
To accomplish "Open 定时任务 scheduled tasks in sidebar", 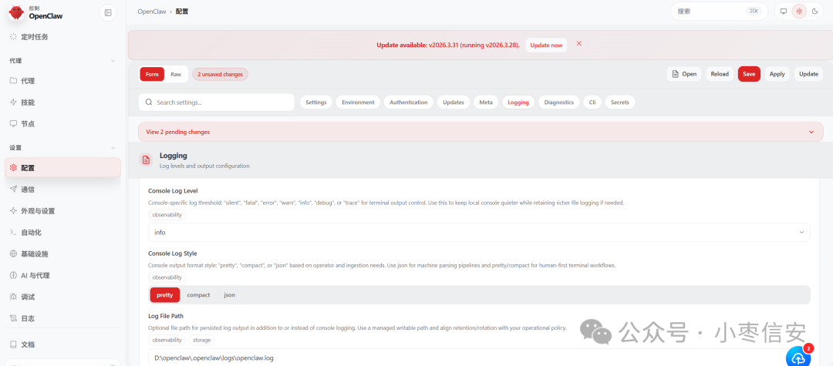I will (x=62, y=37).
